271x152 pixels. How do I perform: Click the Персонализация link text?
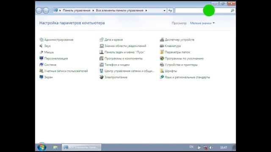tap(56, 58)
